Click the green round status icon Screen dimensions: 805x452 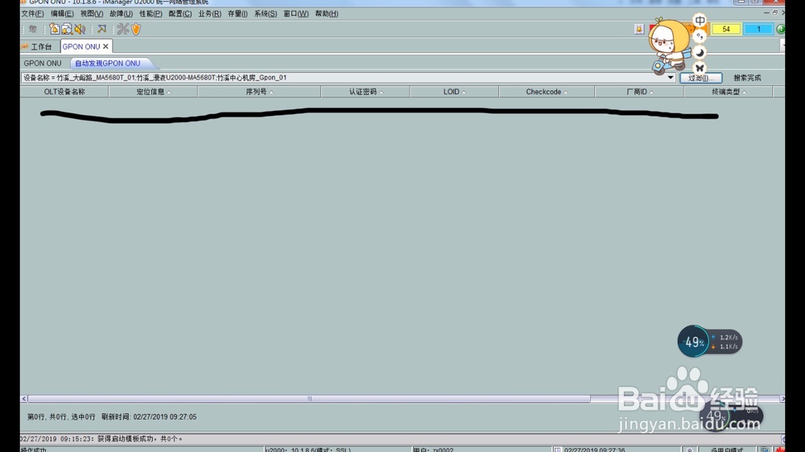tap(781, 29)
